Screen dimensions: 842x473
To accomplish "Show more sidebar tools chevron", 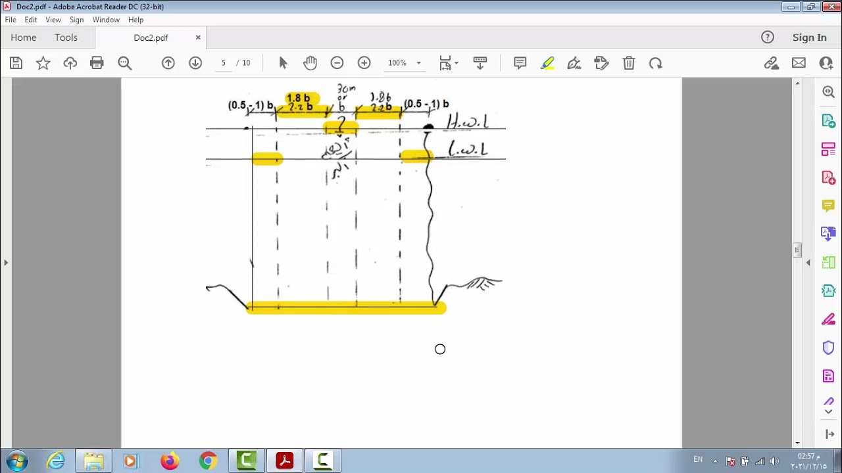I will pyautogui.click(x=828, y=412).
